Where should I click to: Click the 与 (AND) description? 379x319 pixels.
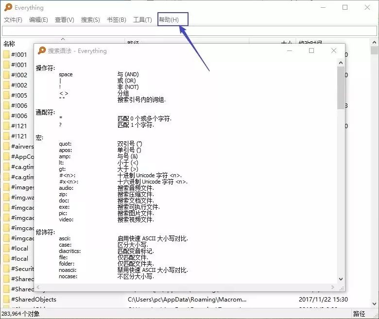point(128,74)
